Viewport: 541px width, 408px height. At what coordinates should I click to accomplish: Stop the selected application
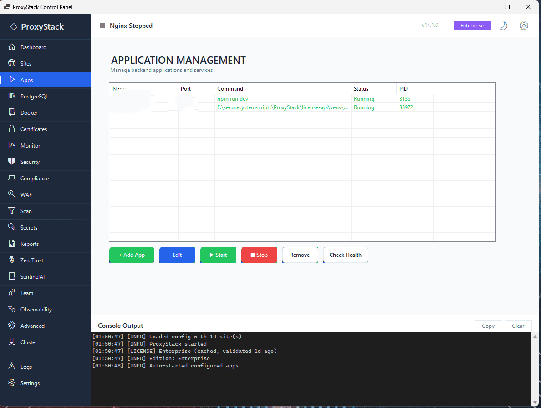[x=259, y=255]
